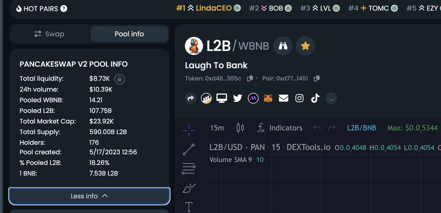Select the text T tool

pyautogui.click(x=189, y=207)
